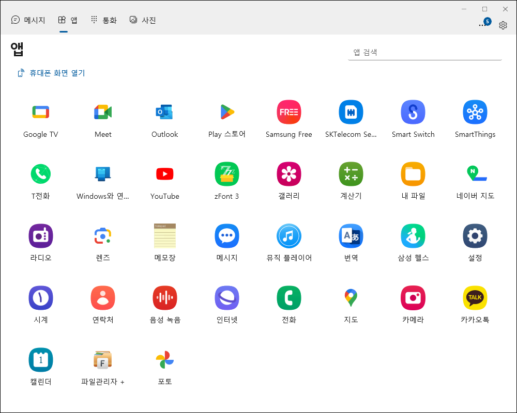Open the settings gear in the header
This screenshot has width=517, height=413.
[503, 25]
